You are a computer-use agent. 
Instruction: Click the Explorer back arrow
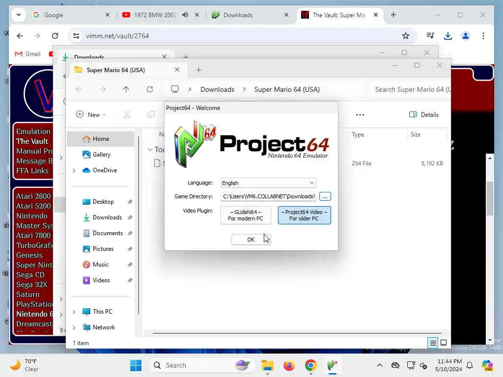(79, 89)
